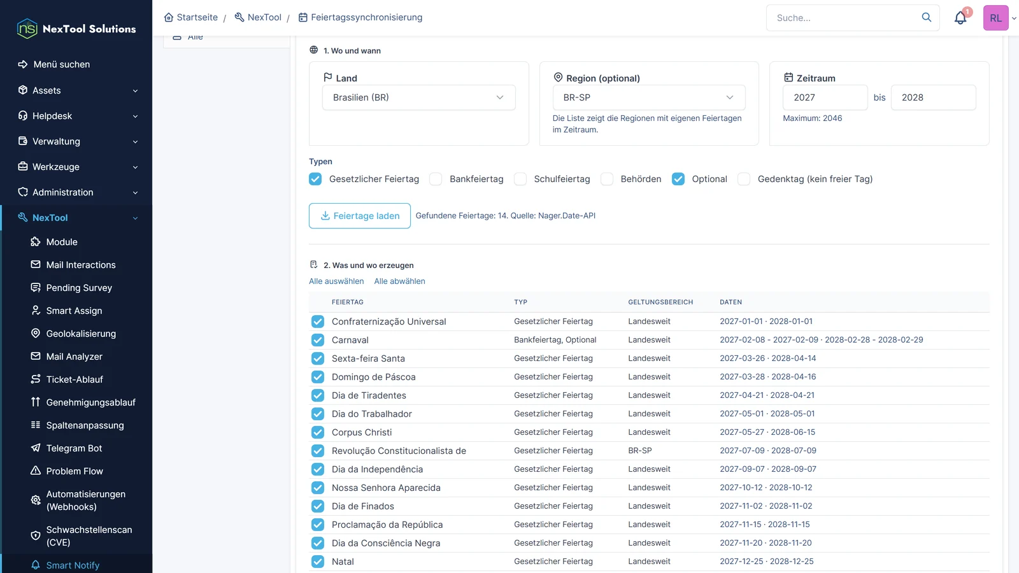Viewport: 1019px width, 573px height.
Task: Click the Startseite home icon in breadcrumb
Action: pos(169,17)
